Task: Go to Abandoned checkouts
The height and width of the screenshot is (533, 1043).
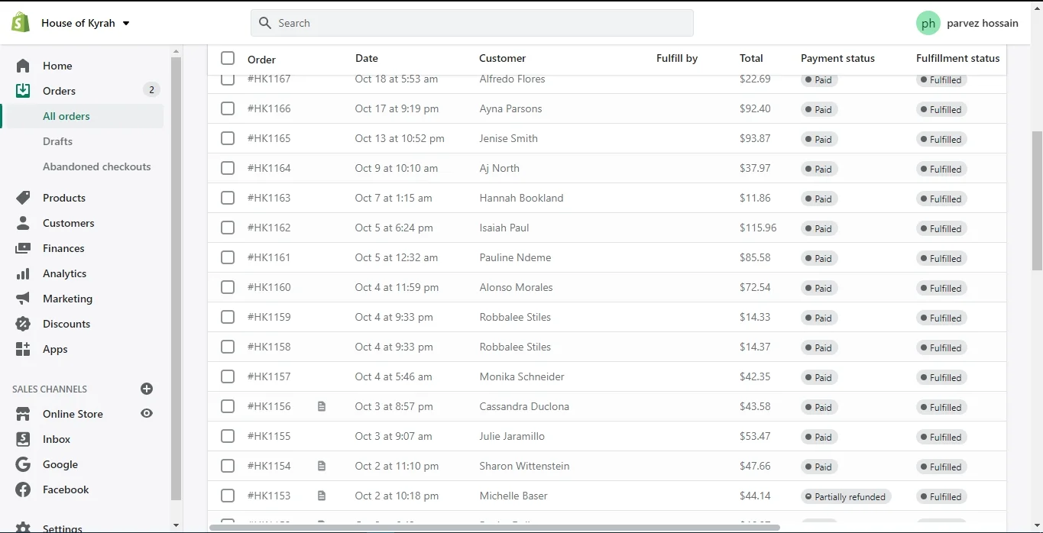Action: click(97, 166)
